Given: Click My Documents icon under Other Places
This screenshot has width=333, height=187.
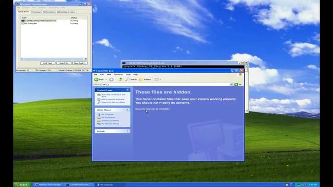Looking at the screenshot, I should [99, 117].
